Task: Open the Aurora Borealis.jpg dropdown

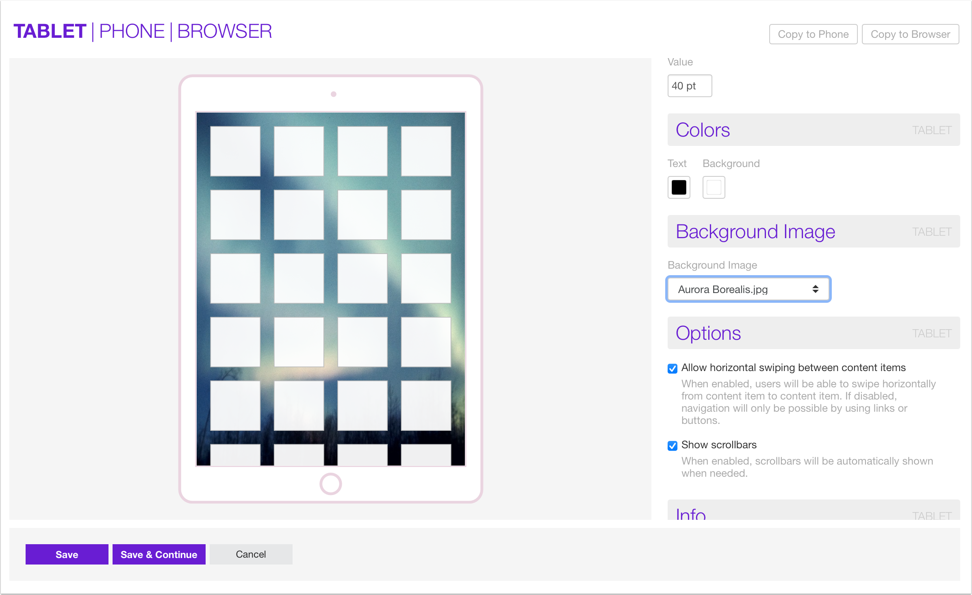Action: 748,289
